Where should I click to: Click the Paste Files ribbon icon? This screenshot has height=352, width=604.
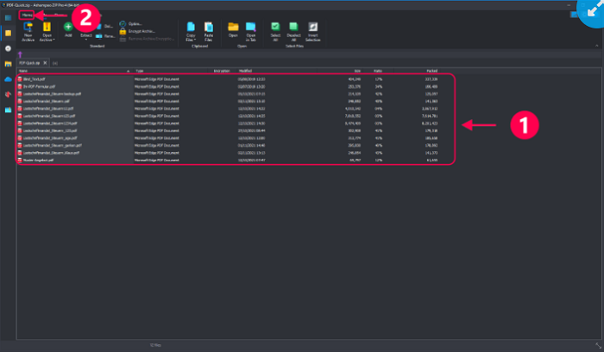point(209,27)
